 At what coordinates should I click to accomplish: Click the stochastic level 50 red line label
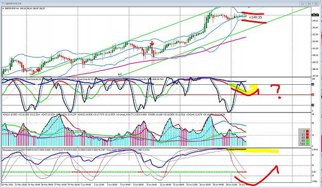[x=313, y=95]
